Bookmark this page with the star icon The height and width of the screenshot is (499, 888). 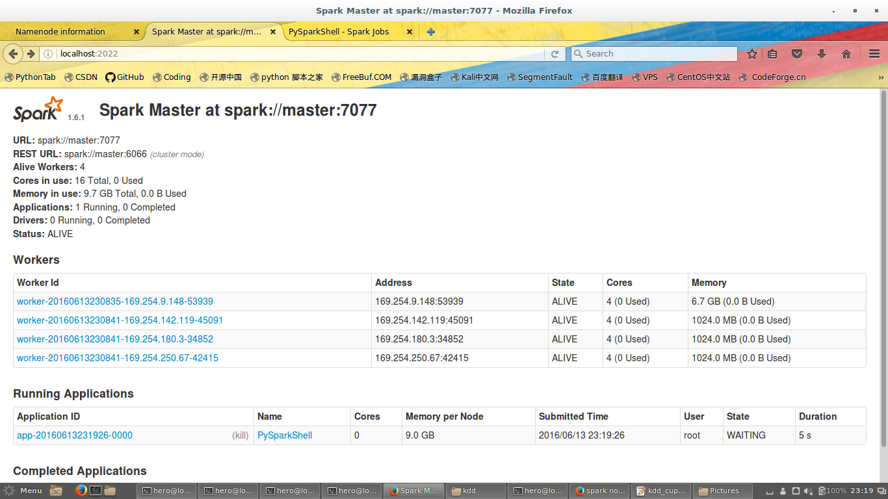(x=752, y=54)
